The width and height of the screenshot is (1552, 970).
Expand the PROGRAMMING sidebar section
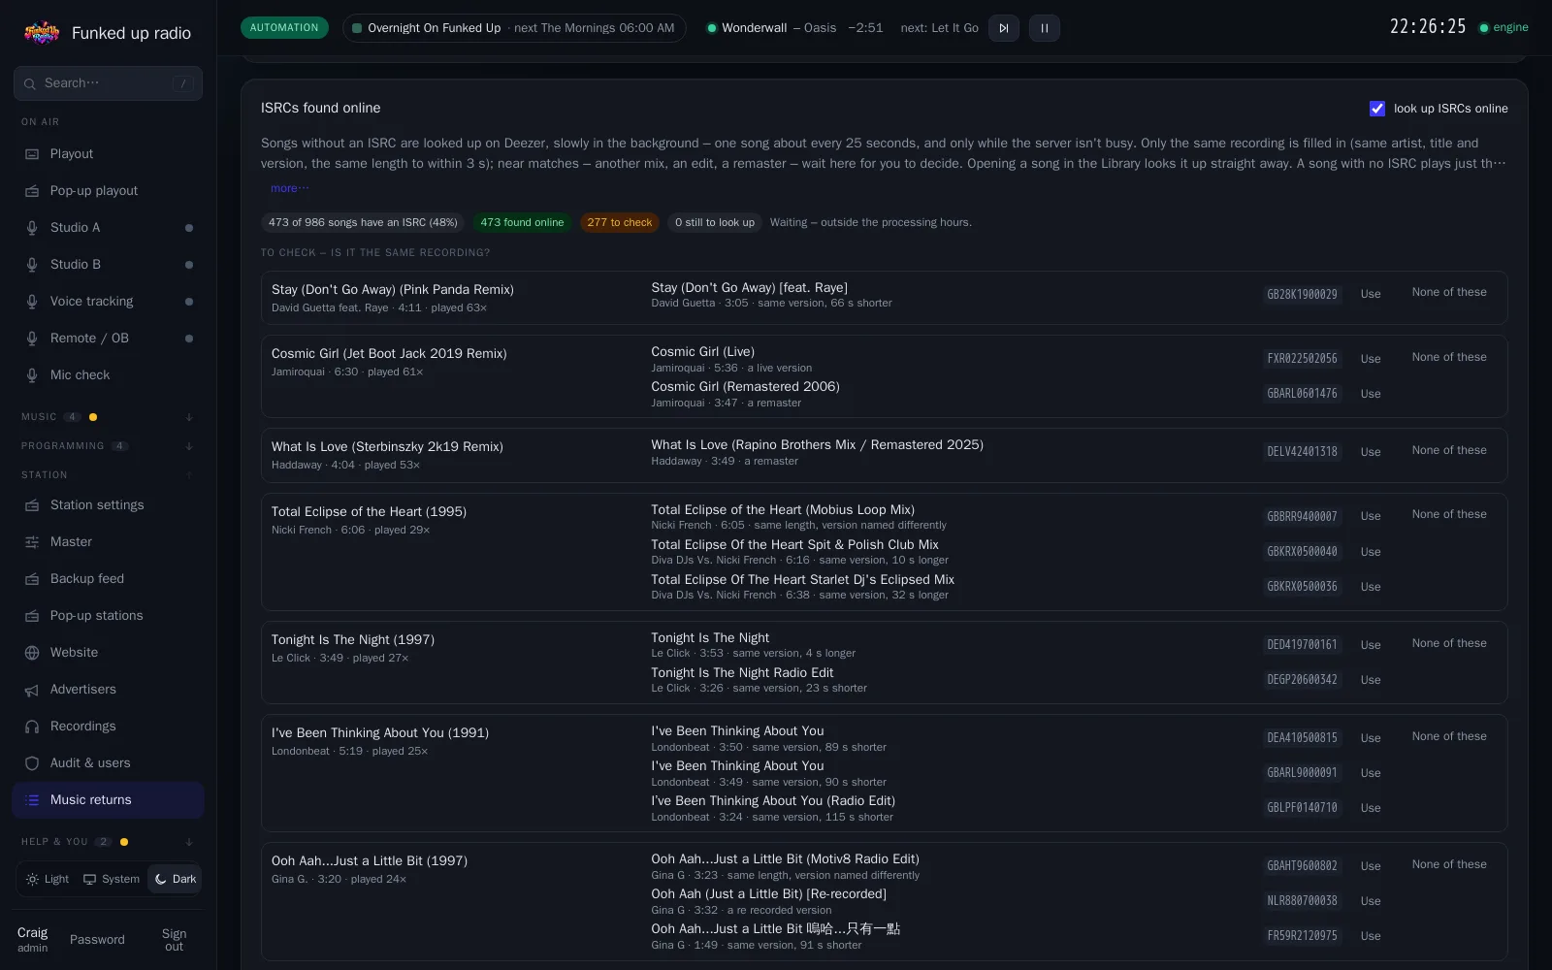pos(108,446)
